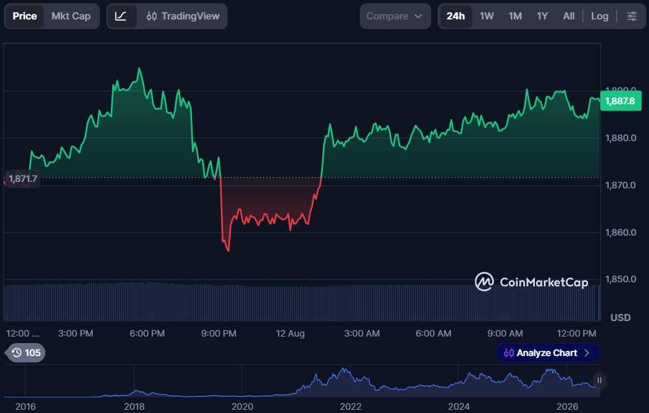Click the 1,870.0 axis label
The height and width of the screenshot is (413, 649).
(620, 184)
